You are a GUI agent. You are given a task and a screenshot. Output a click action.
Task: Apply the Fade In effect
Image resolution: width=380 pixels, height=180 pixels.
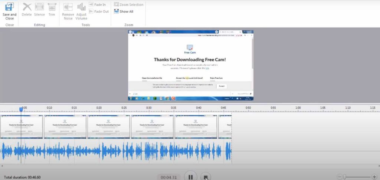97,4
